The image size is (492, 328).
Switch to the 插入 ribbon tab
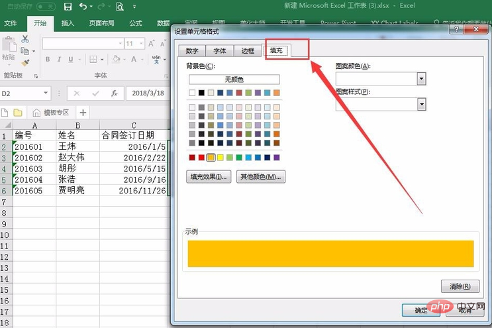click(68, 23)
